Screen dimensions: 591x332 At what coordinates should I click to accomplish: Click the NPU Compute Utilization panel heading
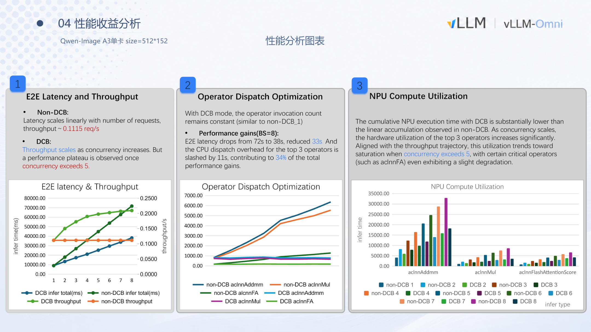click(x=418, y=96)
